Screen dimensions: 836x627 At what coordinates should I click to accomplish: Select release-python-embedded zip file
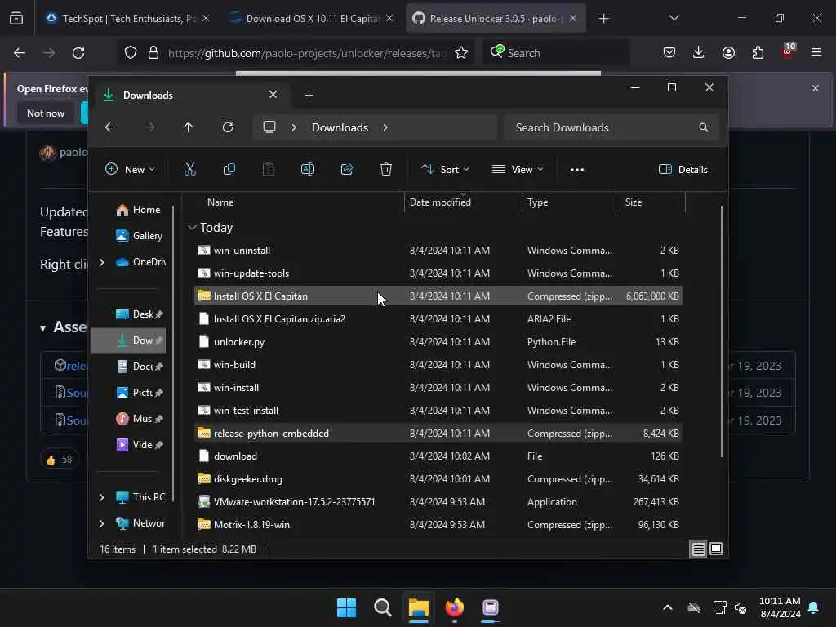pyautogui.click(x=438, y=434)
